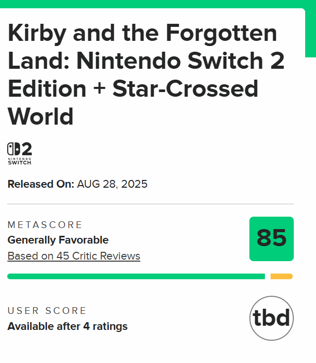This screenshot has height=363, width=316.
Task: Click the green strip on the right edge
Action: 310,31
